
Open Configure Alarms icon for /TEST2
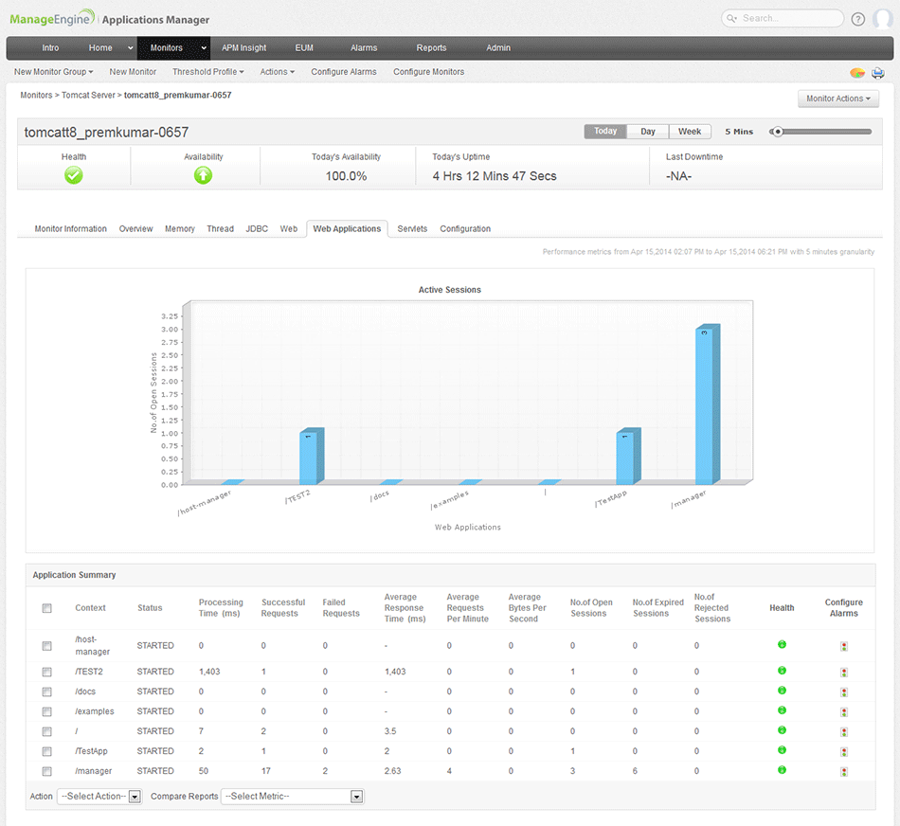tap(844, 673)
